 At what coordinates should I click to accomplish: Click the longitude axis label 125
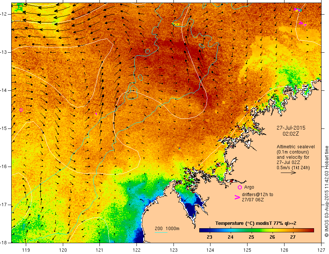pos(247,250)
